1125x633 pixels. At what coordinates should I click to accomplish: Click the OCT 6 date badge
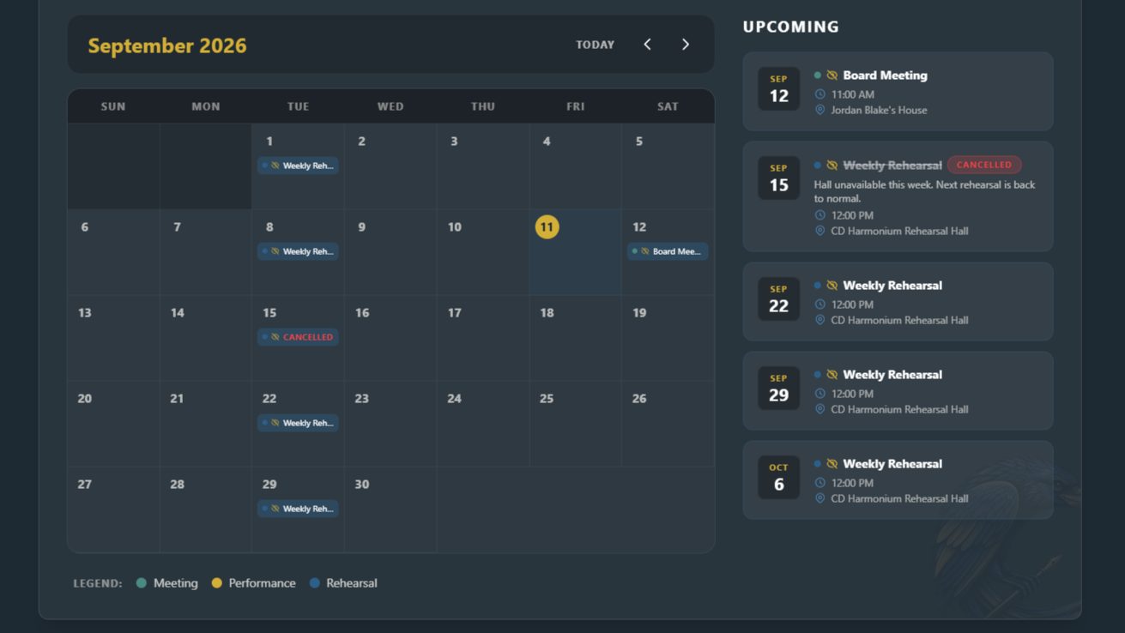(778, 478)
